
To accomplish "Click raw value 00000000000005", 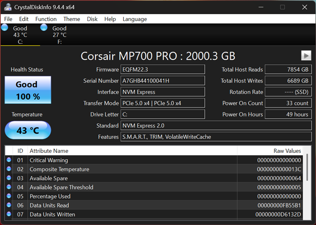I will click(279, 187).
